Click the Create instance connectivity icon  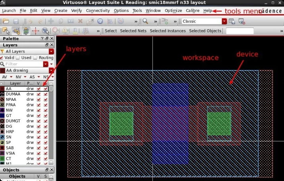pos(165,21)
